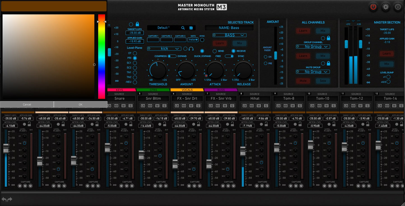Expand the No Group mute group dropdown
The width and height of the screenshot is (405, 206).
(313, 72)
